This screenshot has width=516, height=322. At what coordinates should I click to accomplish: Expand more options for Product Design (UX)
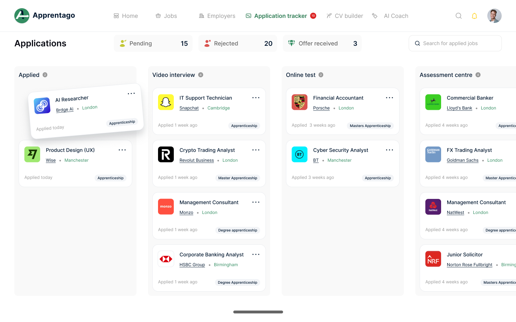coord(122,150)
